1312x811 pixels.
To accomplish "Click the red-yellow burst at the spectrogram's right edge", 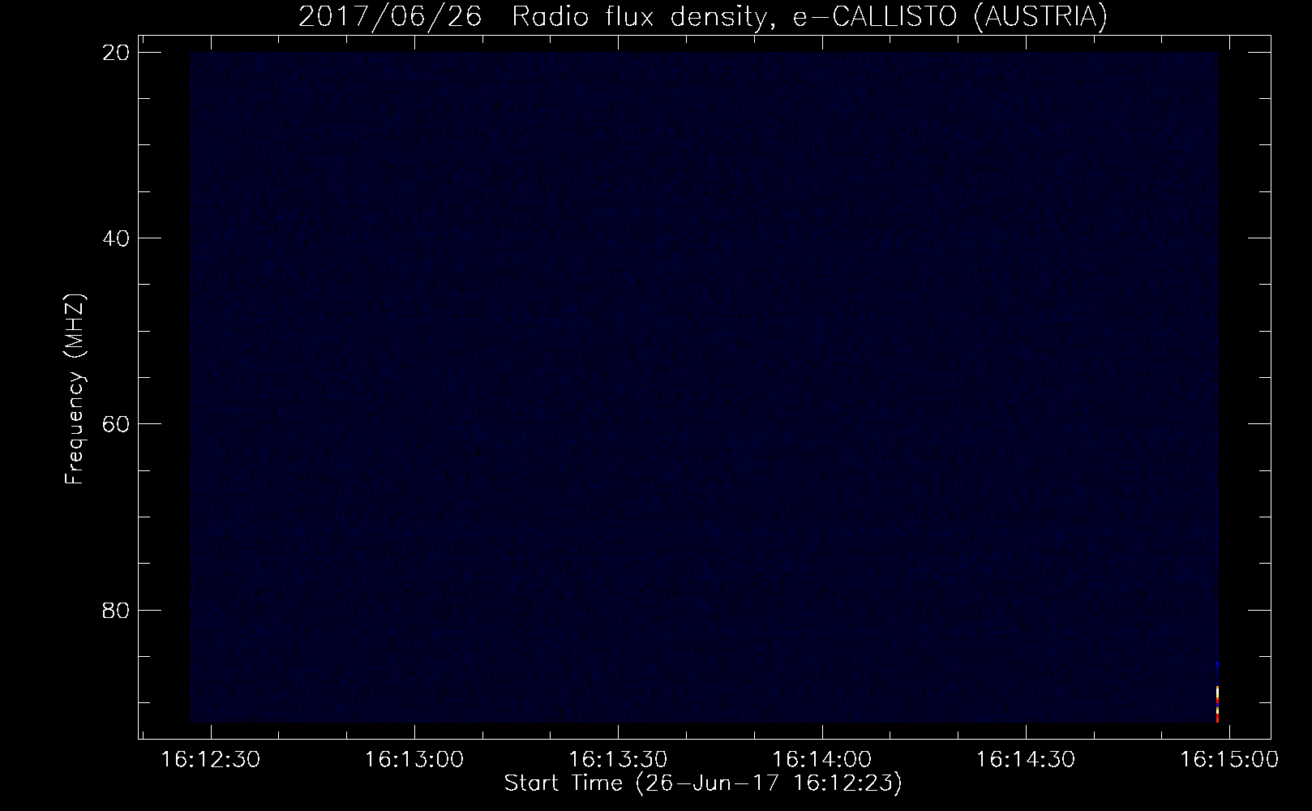I will click(x=1218, y=704).
